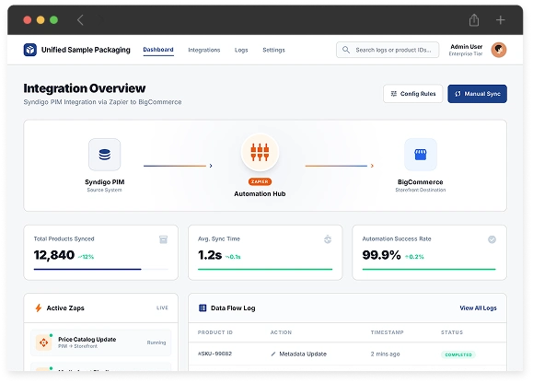
Task: Click the COMPLETED status badge
Action: 458,354
